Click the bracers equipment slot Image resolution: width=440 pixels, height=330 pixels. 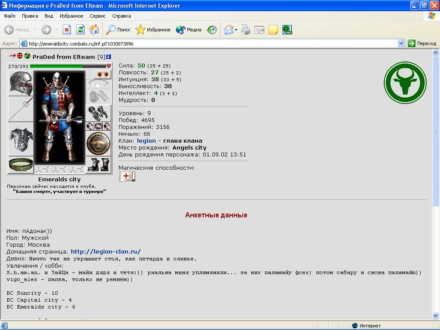[98, 96]
